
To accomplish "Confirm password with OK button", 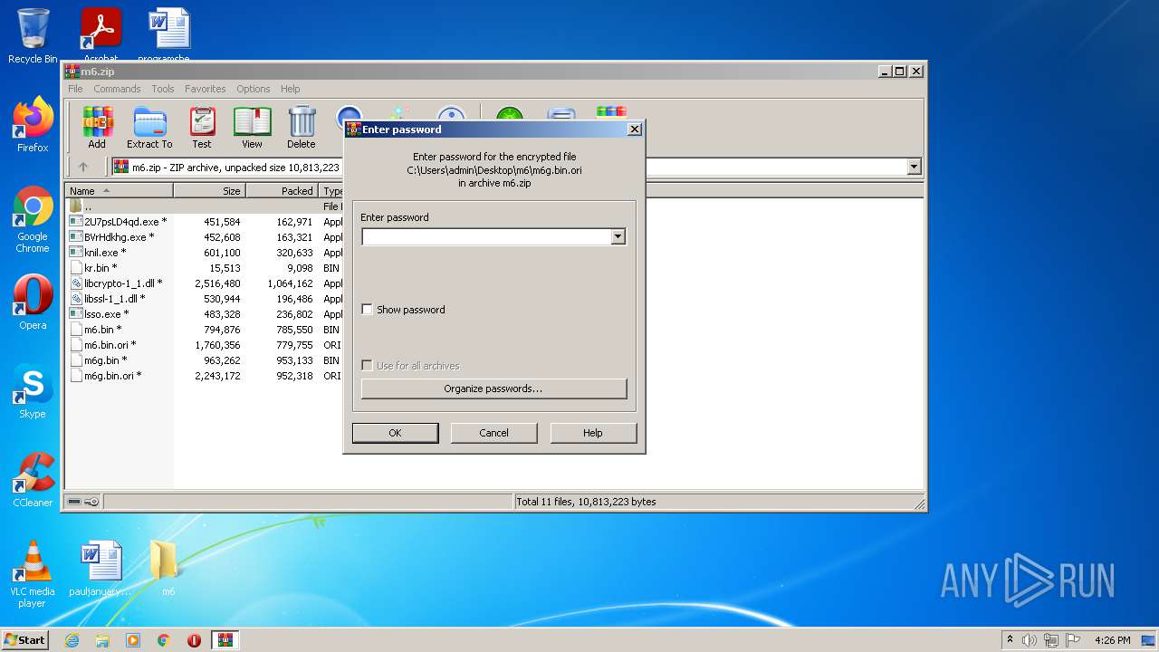I will pyautogui.click(x=395, y=433).
